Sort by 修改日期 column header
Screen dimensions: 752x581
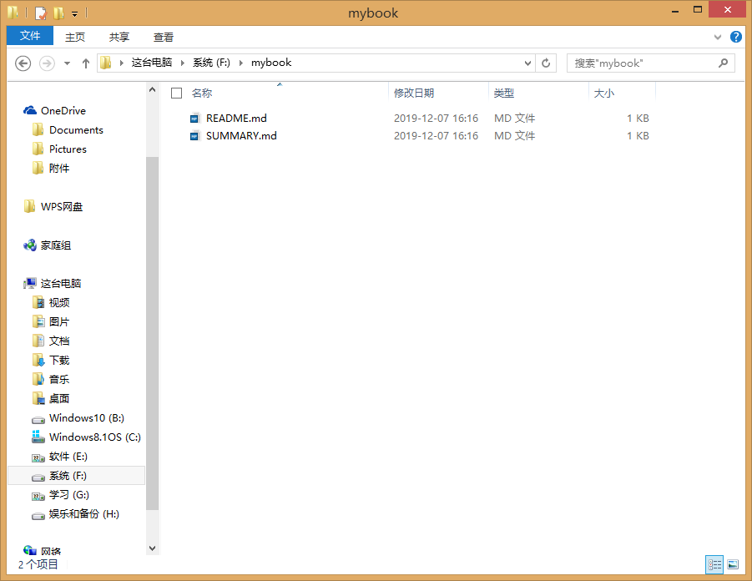pos(414,93)
